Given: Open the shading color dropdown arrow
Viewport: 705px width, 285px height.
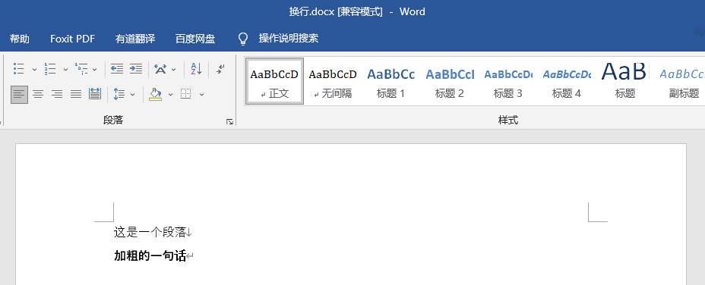Looking at the screenshot, I should coord(170,94).
